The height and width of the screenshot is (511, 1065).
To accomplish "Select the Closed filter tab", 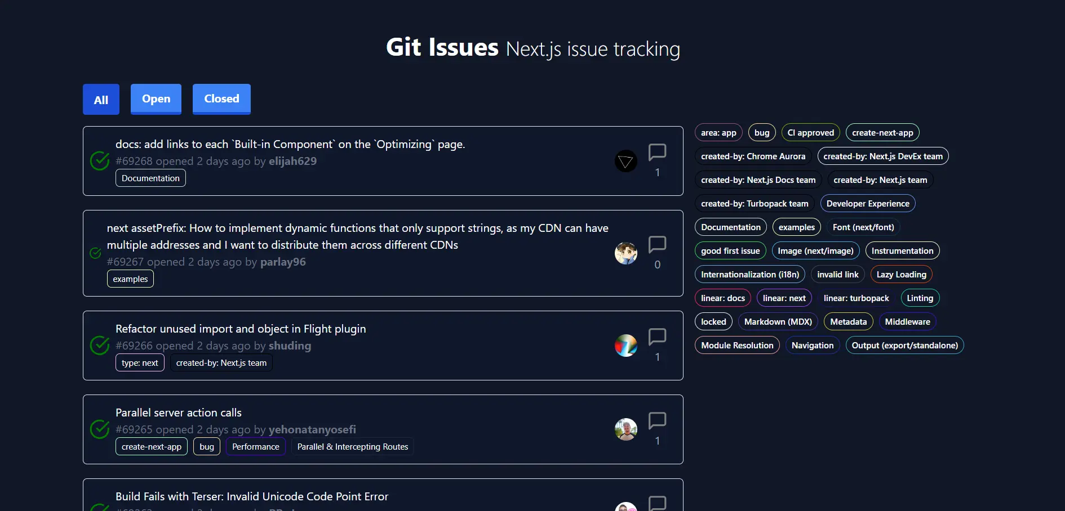I will [x=221, y=99].
